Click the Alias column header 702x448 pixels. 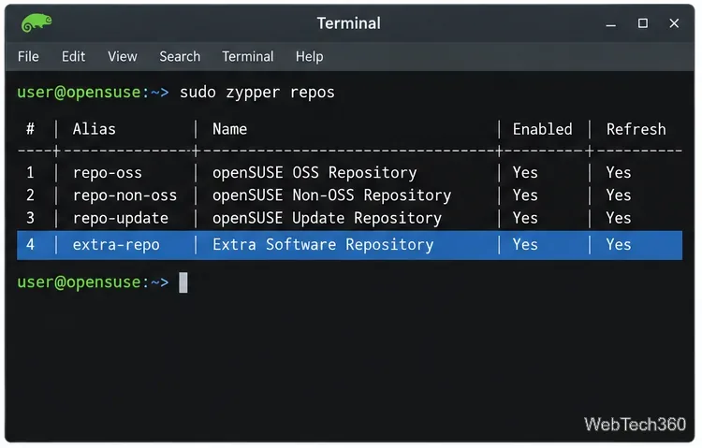94,129
